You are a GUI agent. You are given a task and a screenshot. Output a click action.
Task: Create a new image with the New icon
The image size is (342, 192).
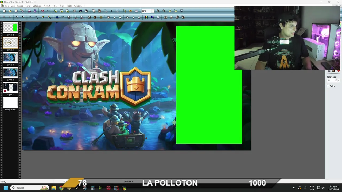(x=4, y=11)
